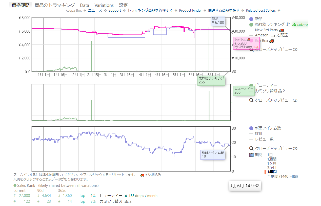The width and height of the screenshot is (321, 206).
Task: Open Product Finder
Action: point(190,10)
